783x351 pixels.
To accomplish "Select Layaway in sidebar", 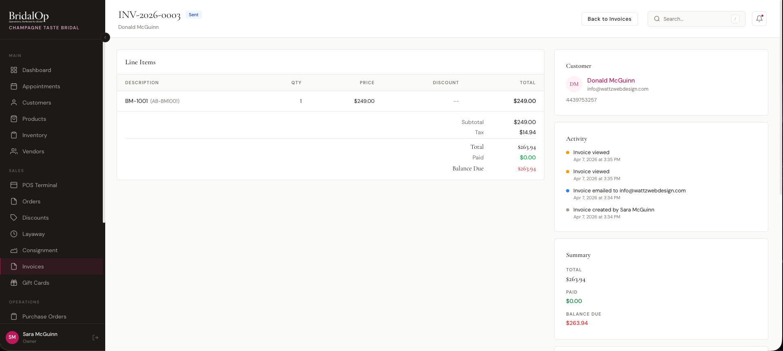I will click(x=51, y=234).
